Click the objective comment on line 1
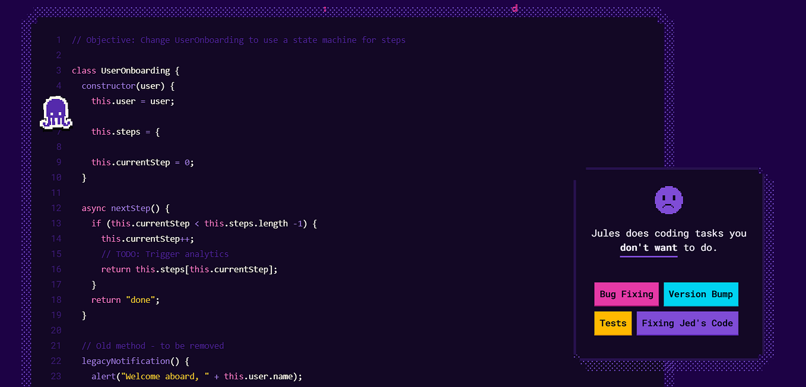 237,40
